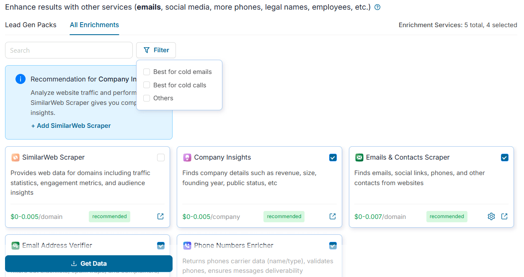This screenshot has width=524, height=277.
Task: Click the $0-0.005/company price text
Action: tap(211, 217)
